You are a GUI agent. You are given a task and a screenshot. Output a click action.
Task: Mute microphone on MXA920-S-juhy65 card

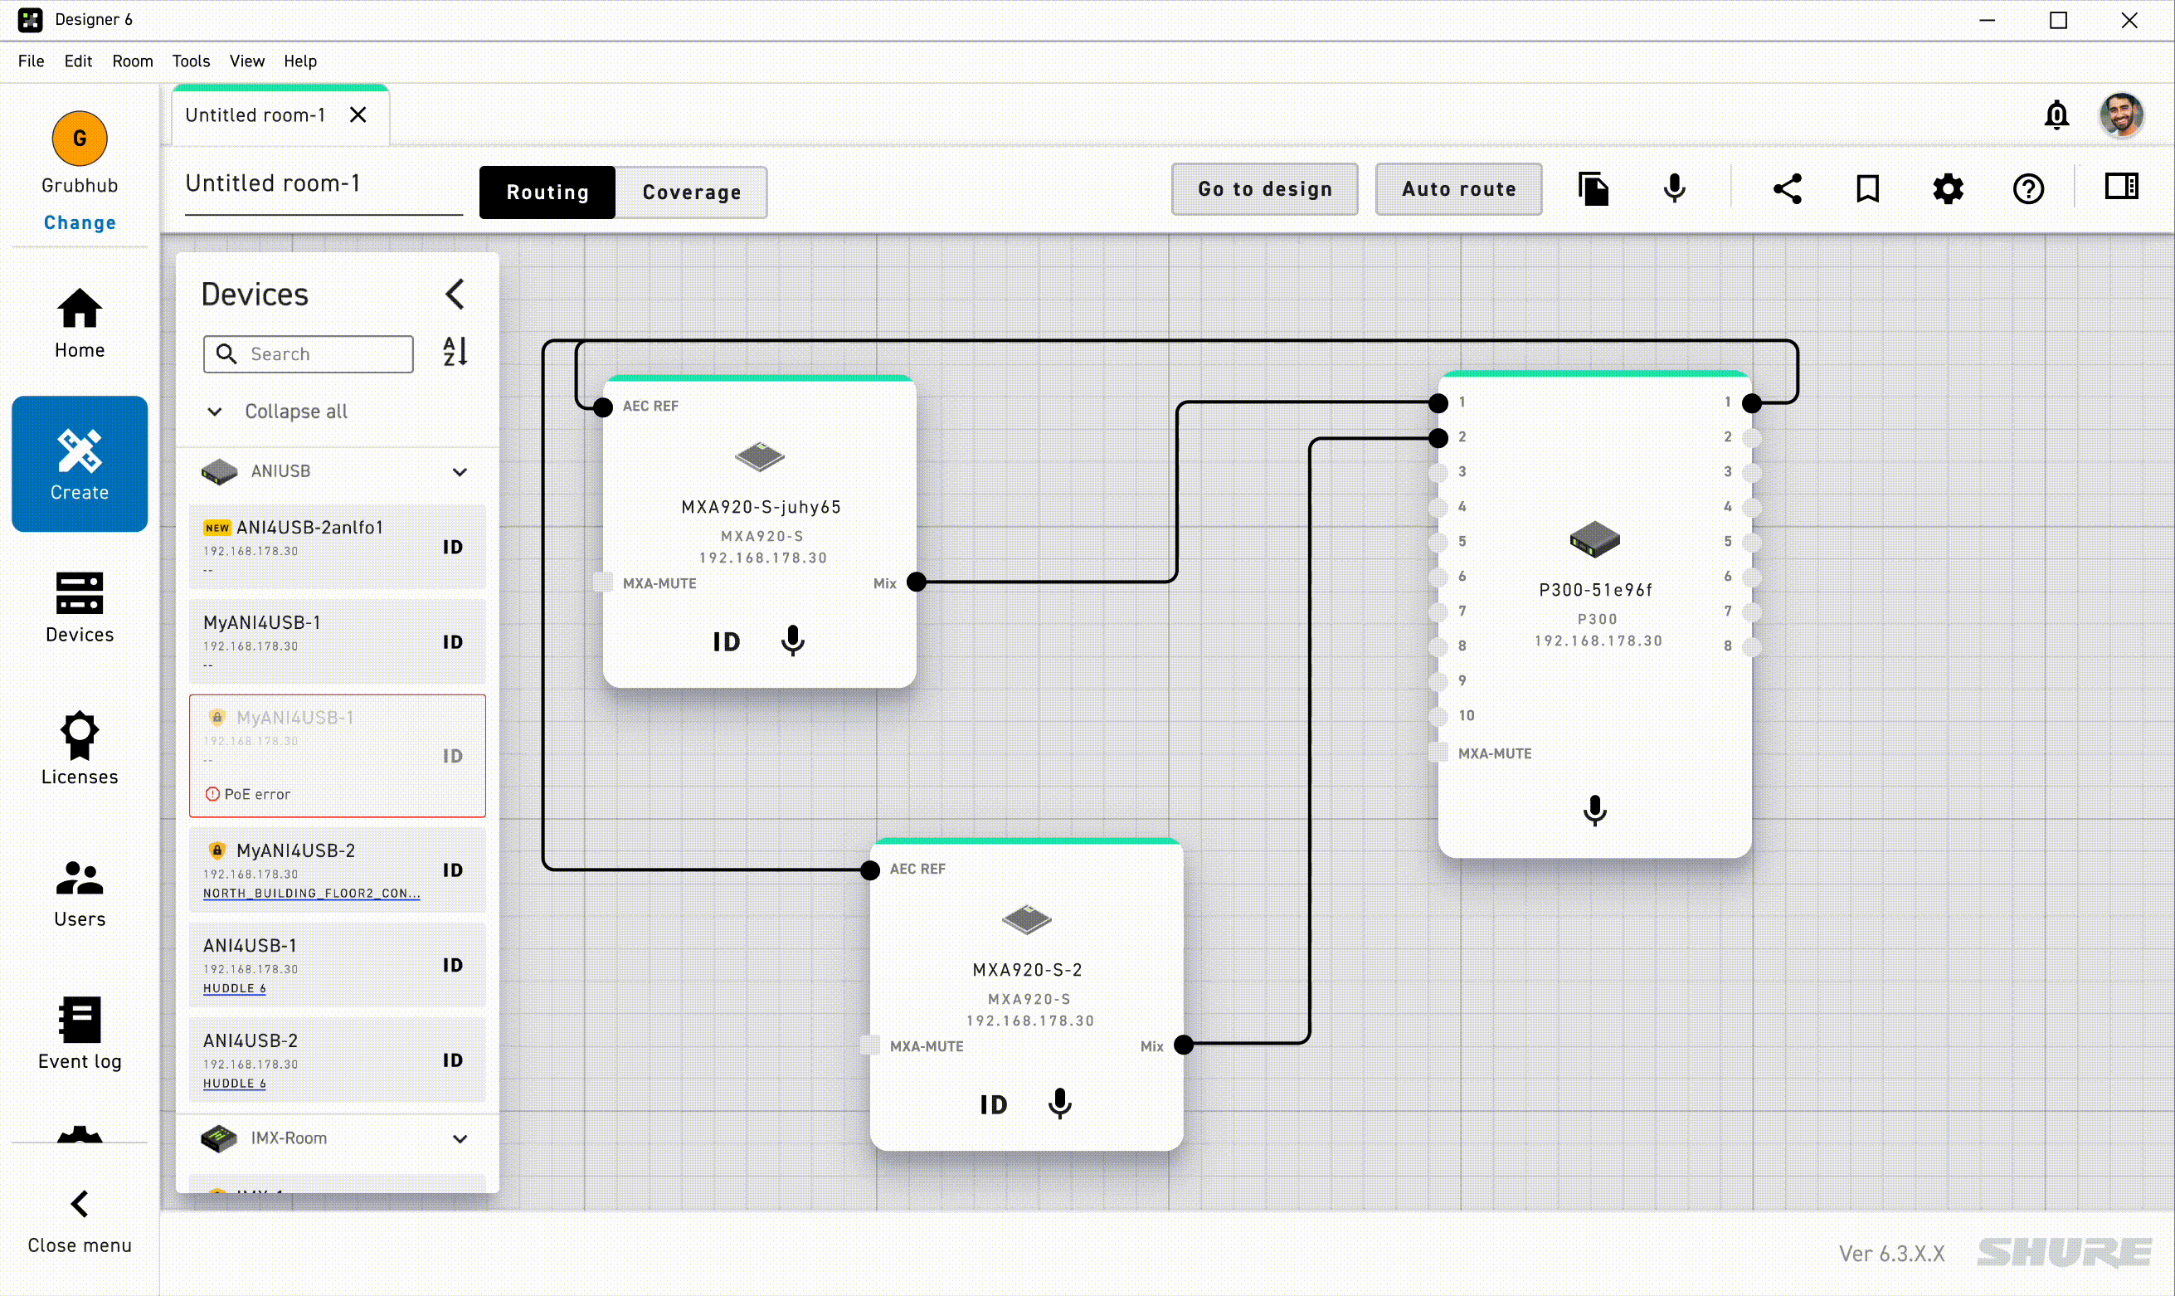tap(792, 641)
